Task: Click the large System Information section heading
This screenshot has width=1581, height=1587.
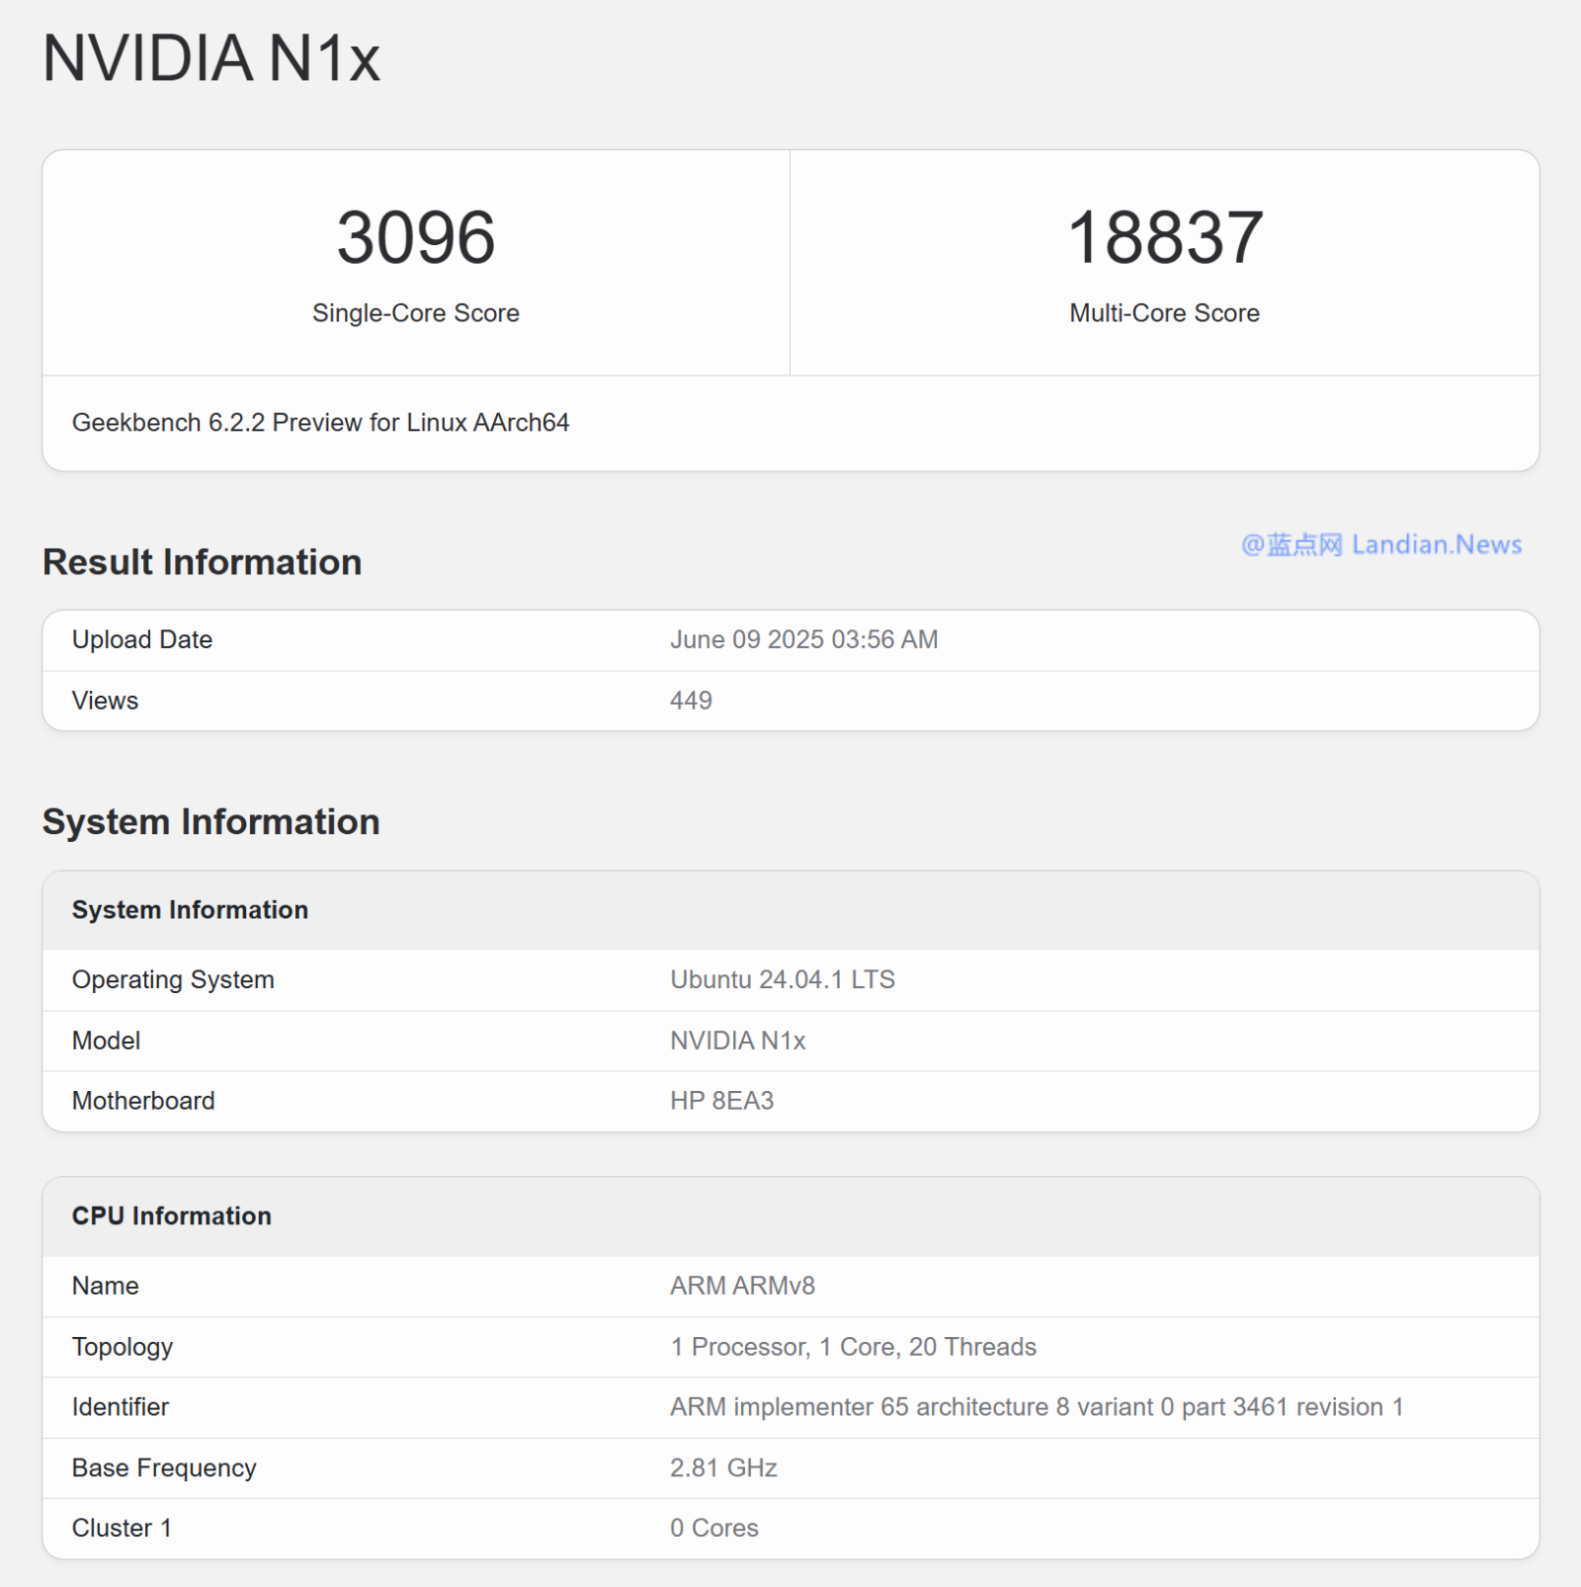Action: [210, 822]
